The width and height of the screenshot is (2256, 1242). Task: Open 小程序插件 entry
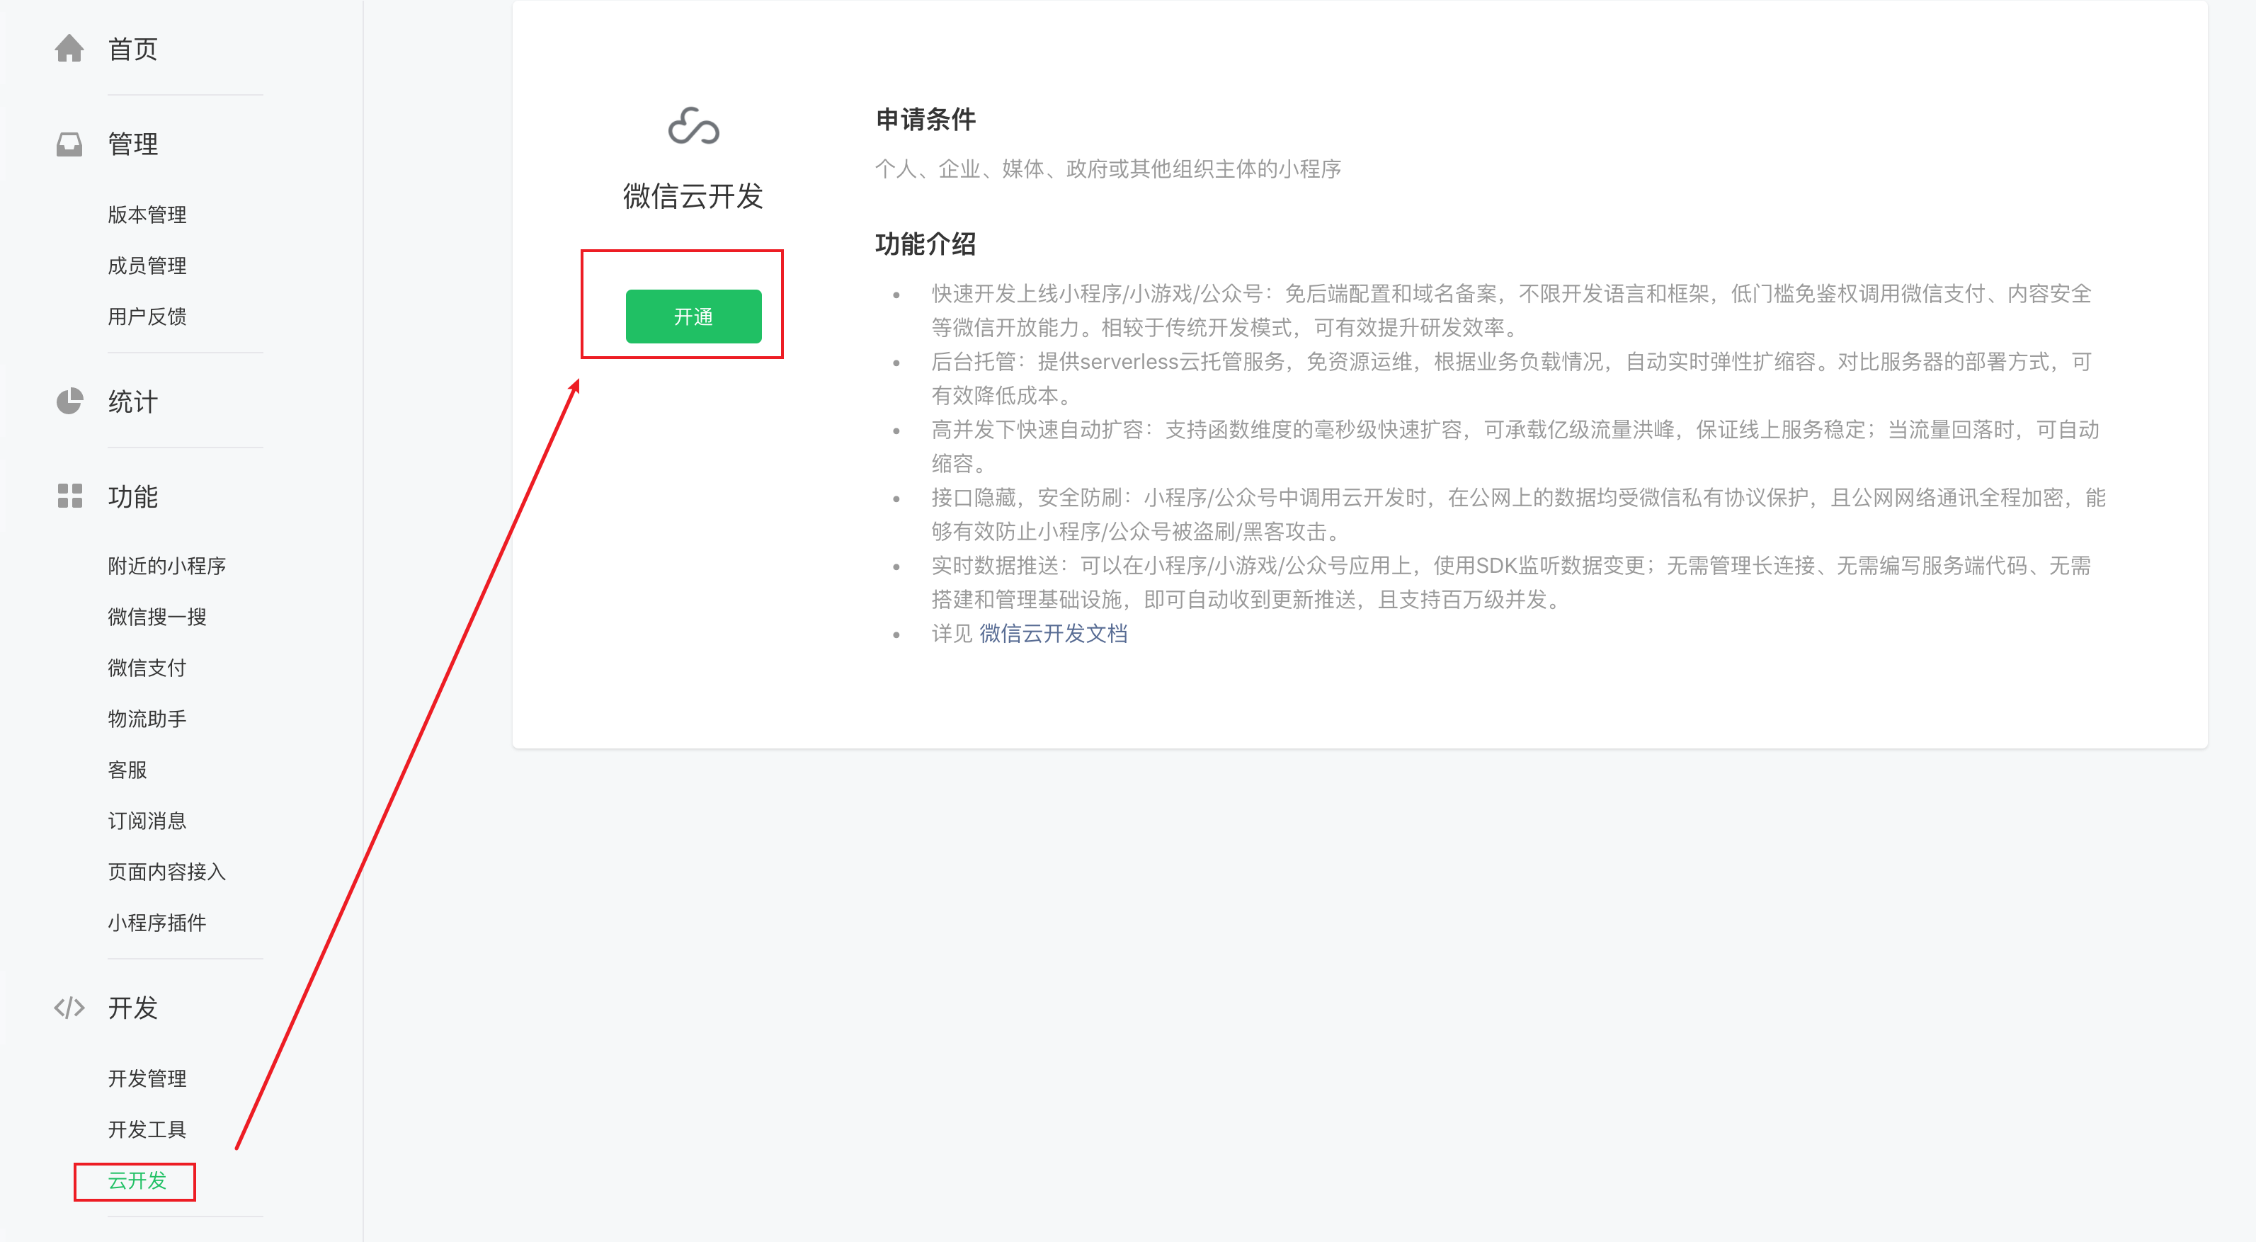(x=156, y=923)
